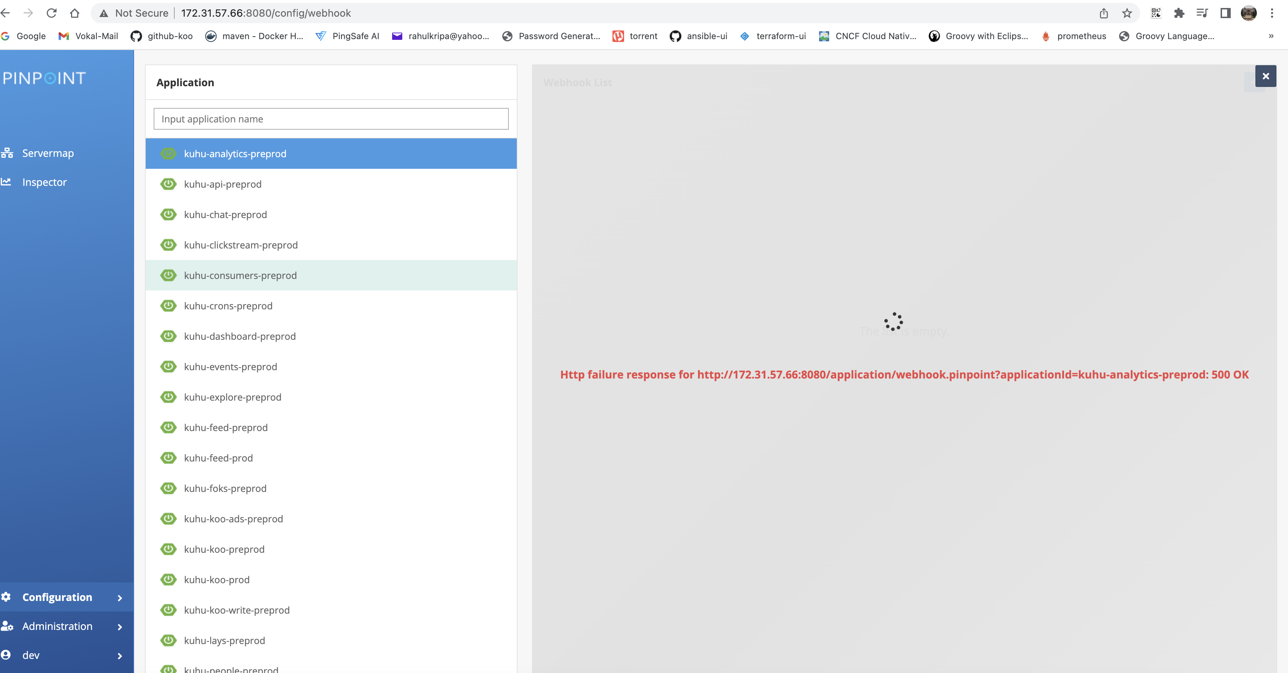Click the dev user avatar icon
Screen dimensions: 1288x673
point(6,655)
